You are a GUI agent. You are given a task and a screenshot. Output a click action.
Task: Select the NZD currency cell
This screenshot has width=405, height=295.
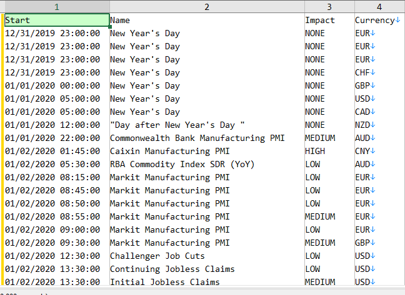(379, 125)
